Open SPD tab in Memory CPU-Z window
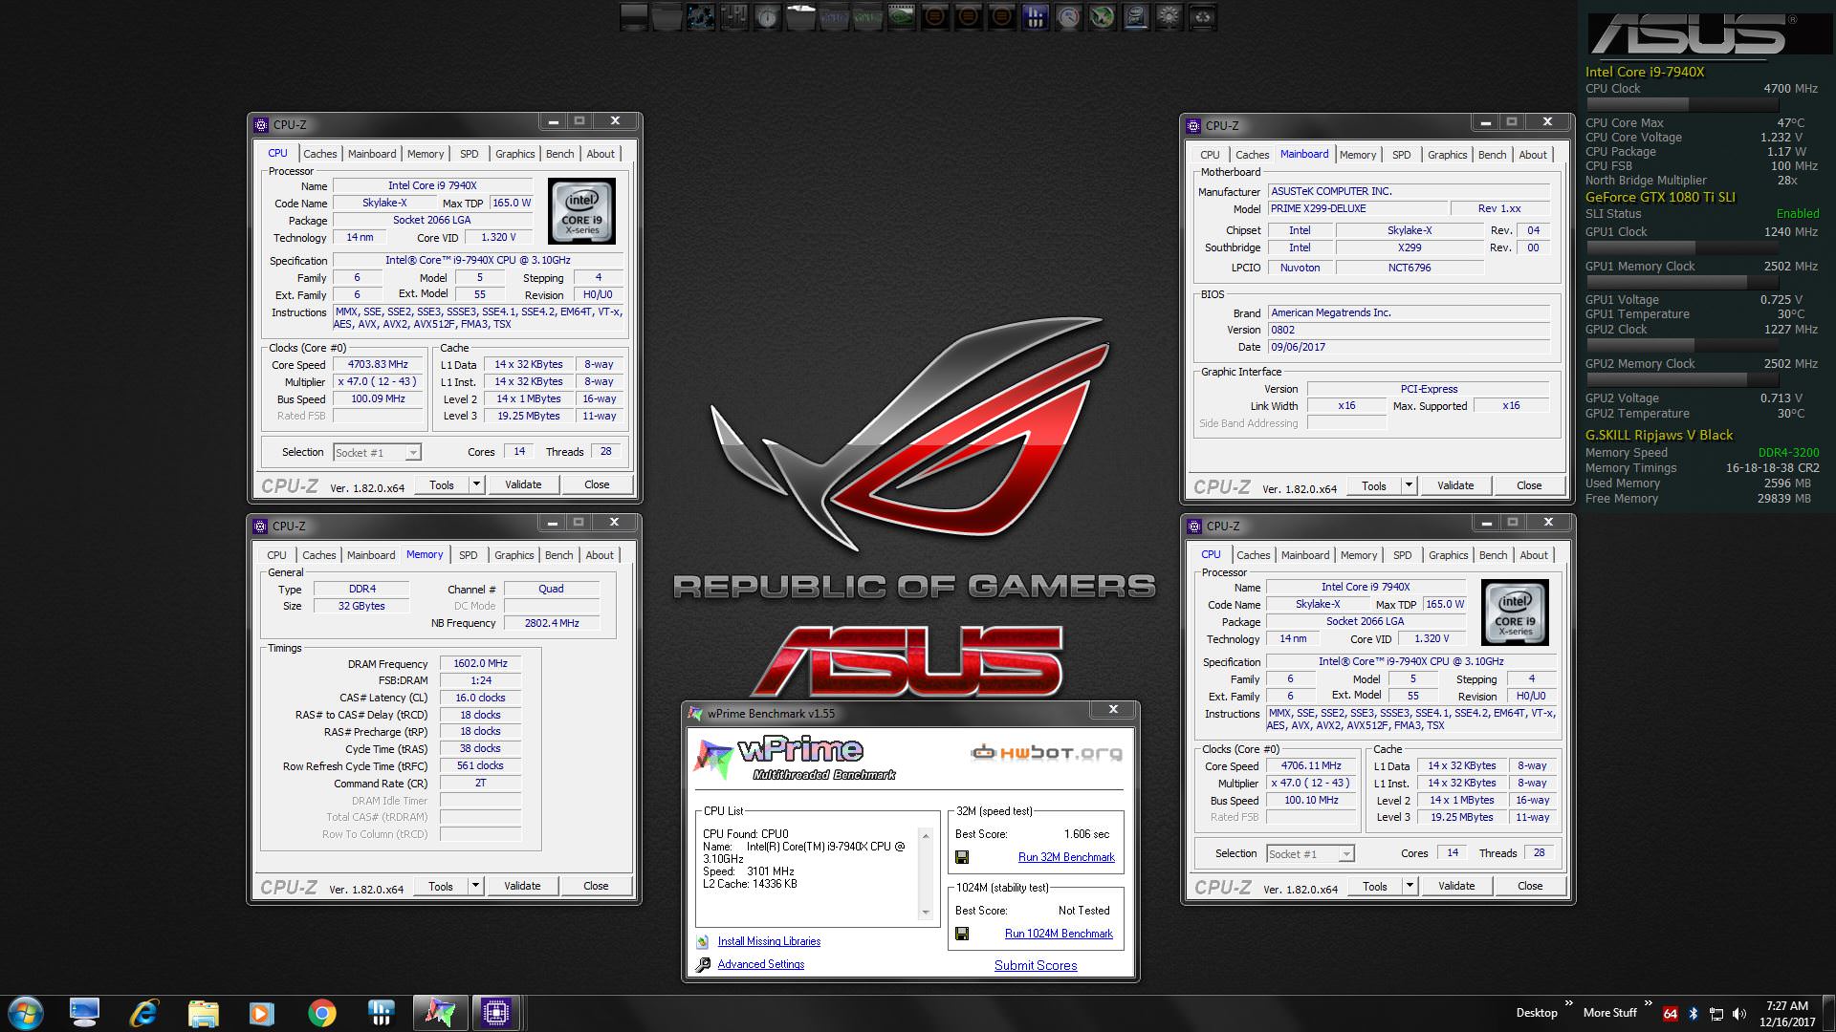 pos(468,555)
